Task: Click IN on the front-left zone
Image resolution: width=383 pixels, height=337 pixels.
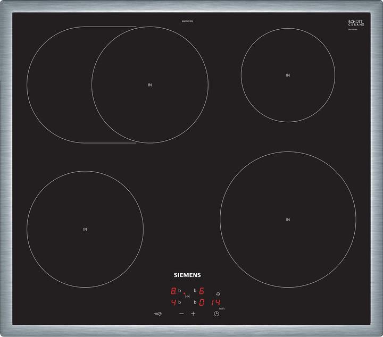Action: [x=85, y=230]
